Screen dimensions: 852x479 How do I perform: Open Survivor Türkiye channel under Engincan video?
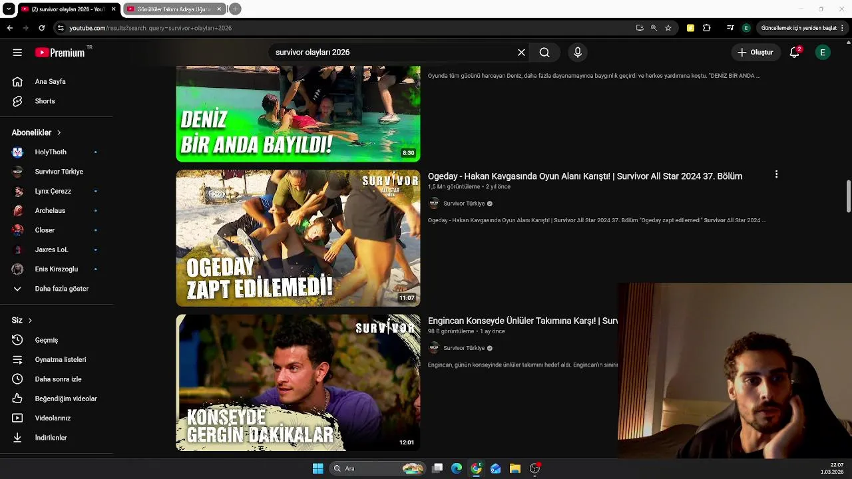click(x=464, y=348)
